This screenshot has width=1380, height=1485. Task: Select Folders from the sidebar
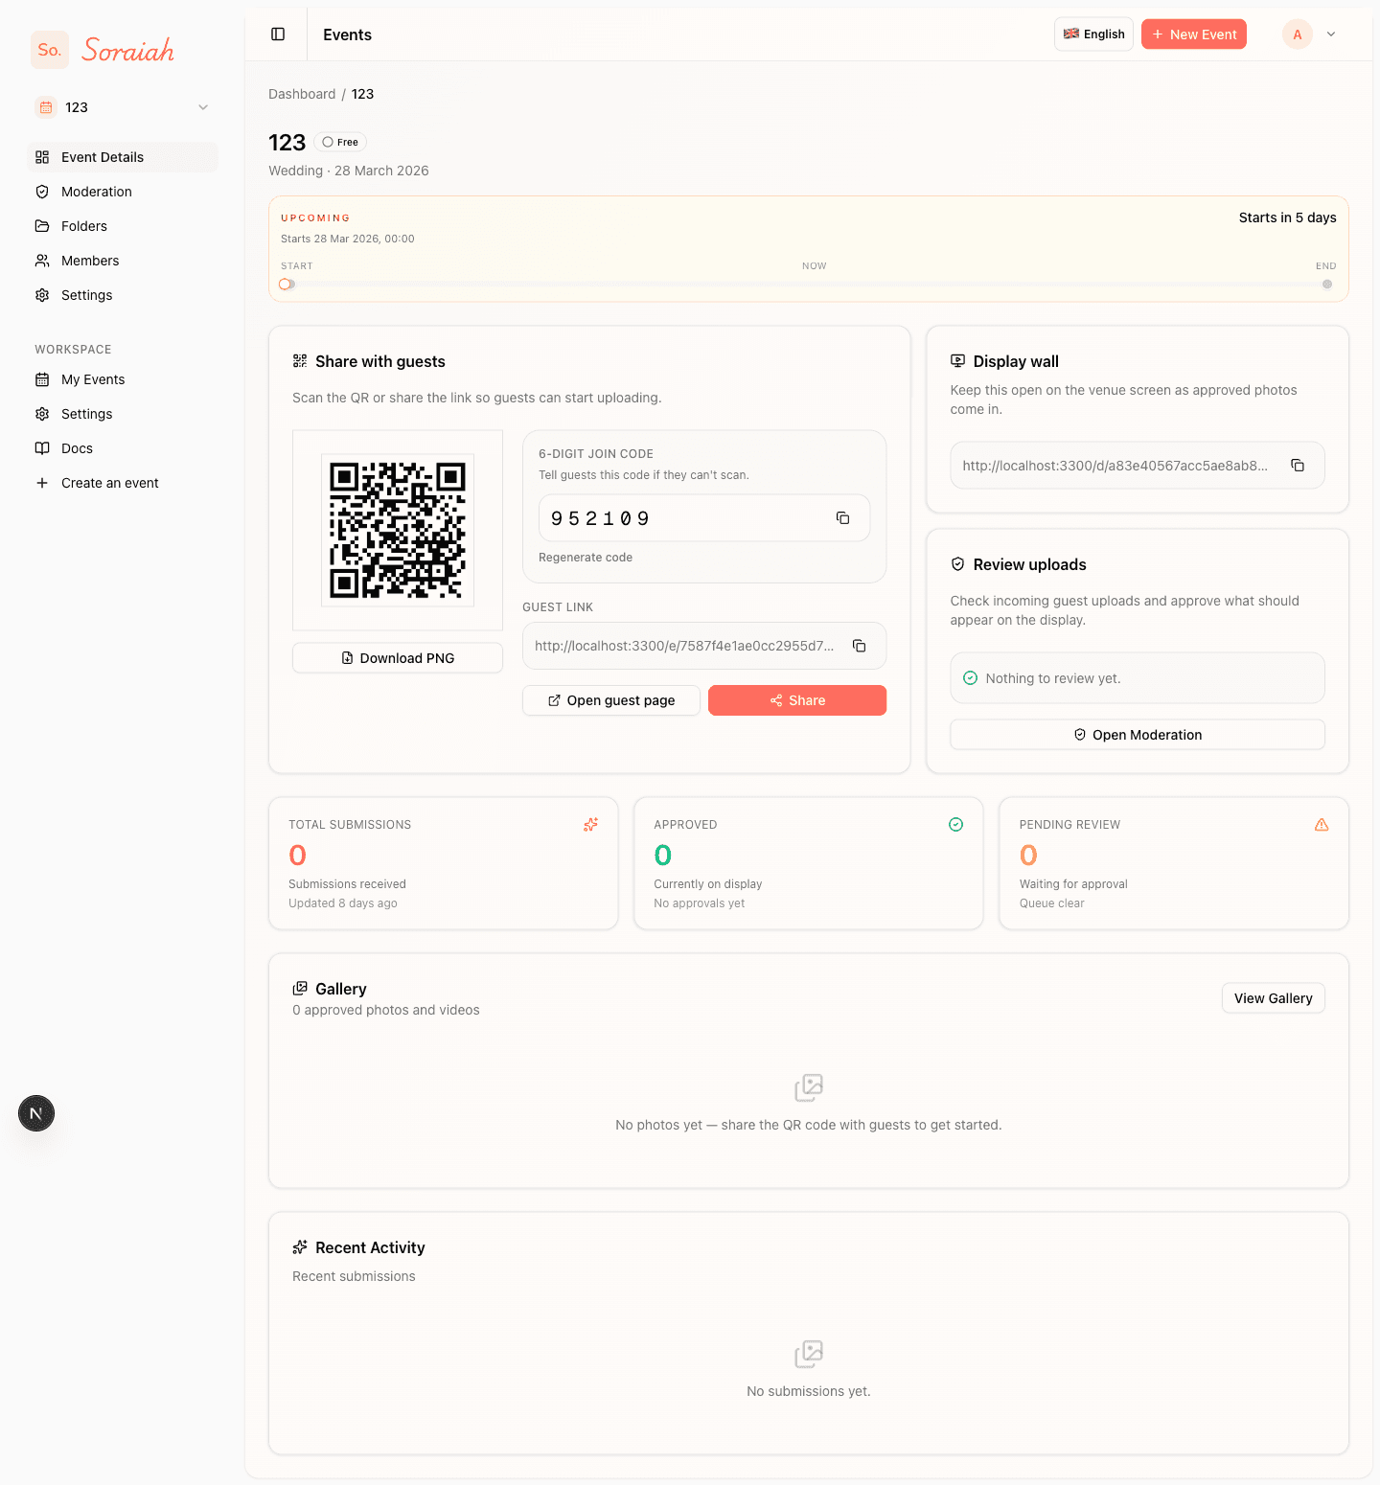coord(84,225)
